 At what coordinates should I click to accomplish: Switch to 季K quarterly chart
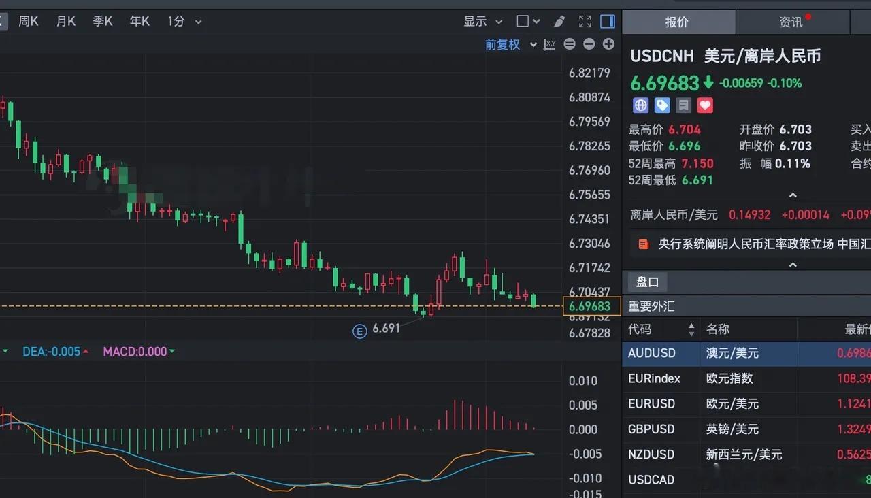[x=103, y=22]
